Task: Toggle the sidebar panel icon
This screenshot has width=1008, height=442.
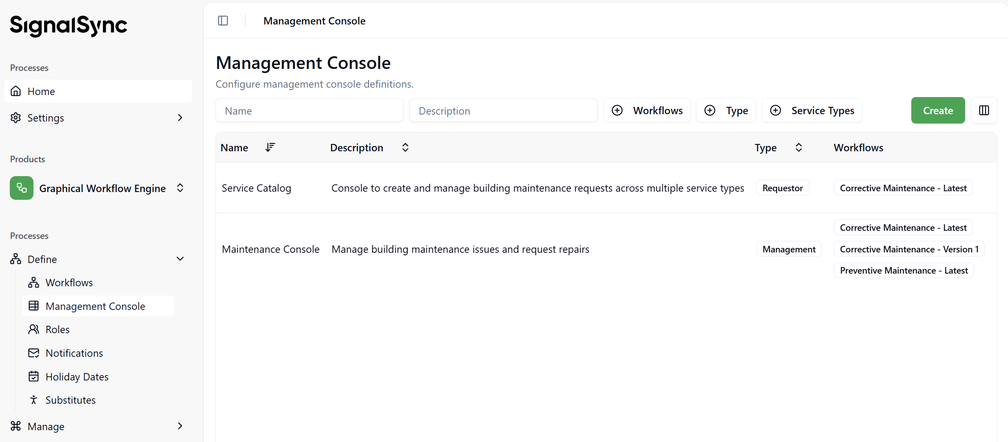Action: point(223,20)
